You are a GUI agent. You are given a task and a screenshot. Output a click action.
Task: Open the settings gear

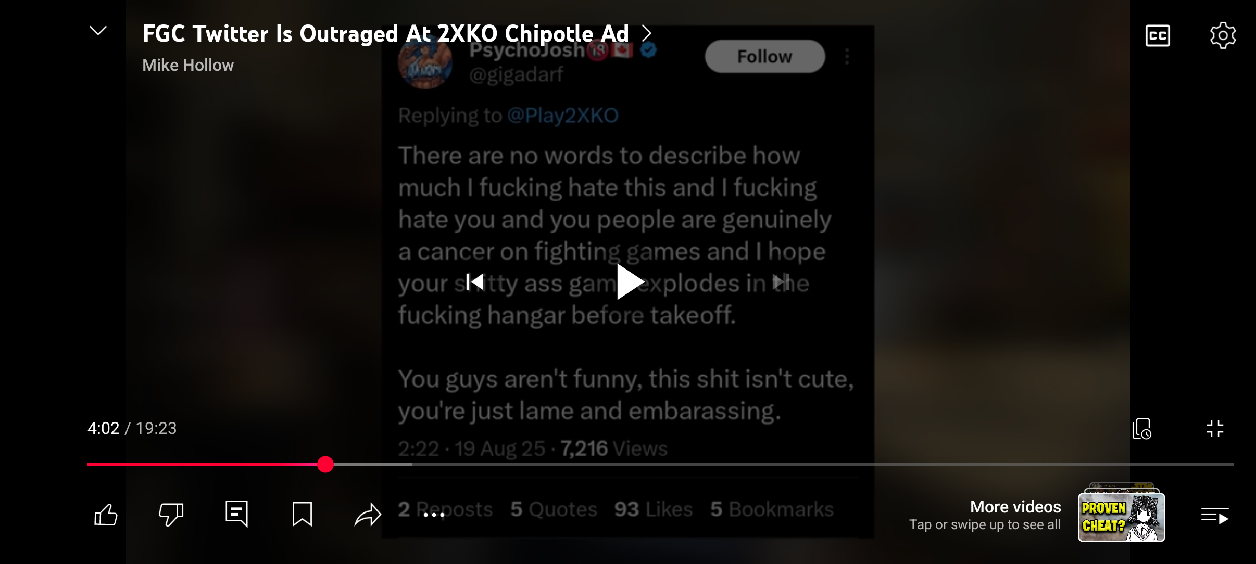click(x=1223, y=35)
